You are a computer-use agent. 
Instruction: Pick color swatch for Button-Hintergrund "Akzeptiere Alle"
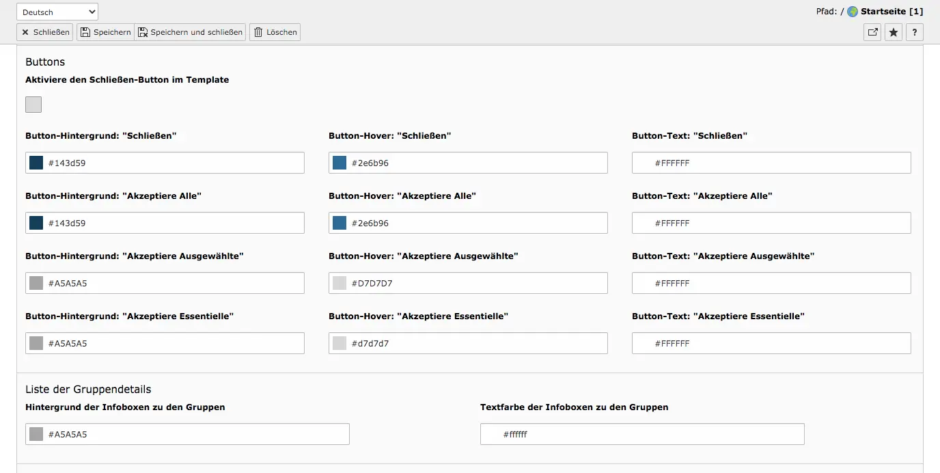(36, 223)
